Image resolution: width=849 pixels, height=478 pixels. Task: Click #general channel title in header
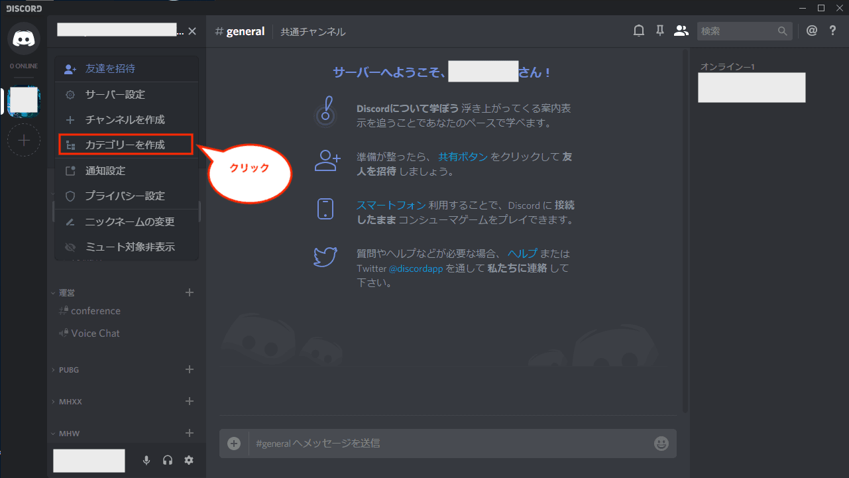239,31
